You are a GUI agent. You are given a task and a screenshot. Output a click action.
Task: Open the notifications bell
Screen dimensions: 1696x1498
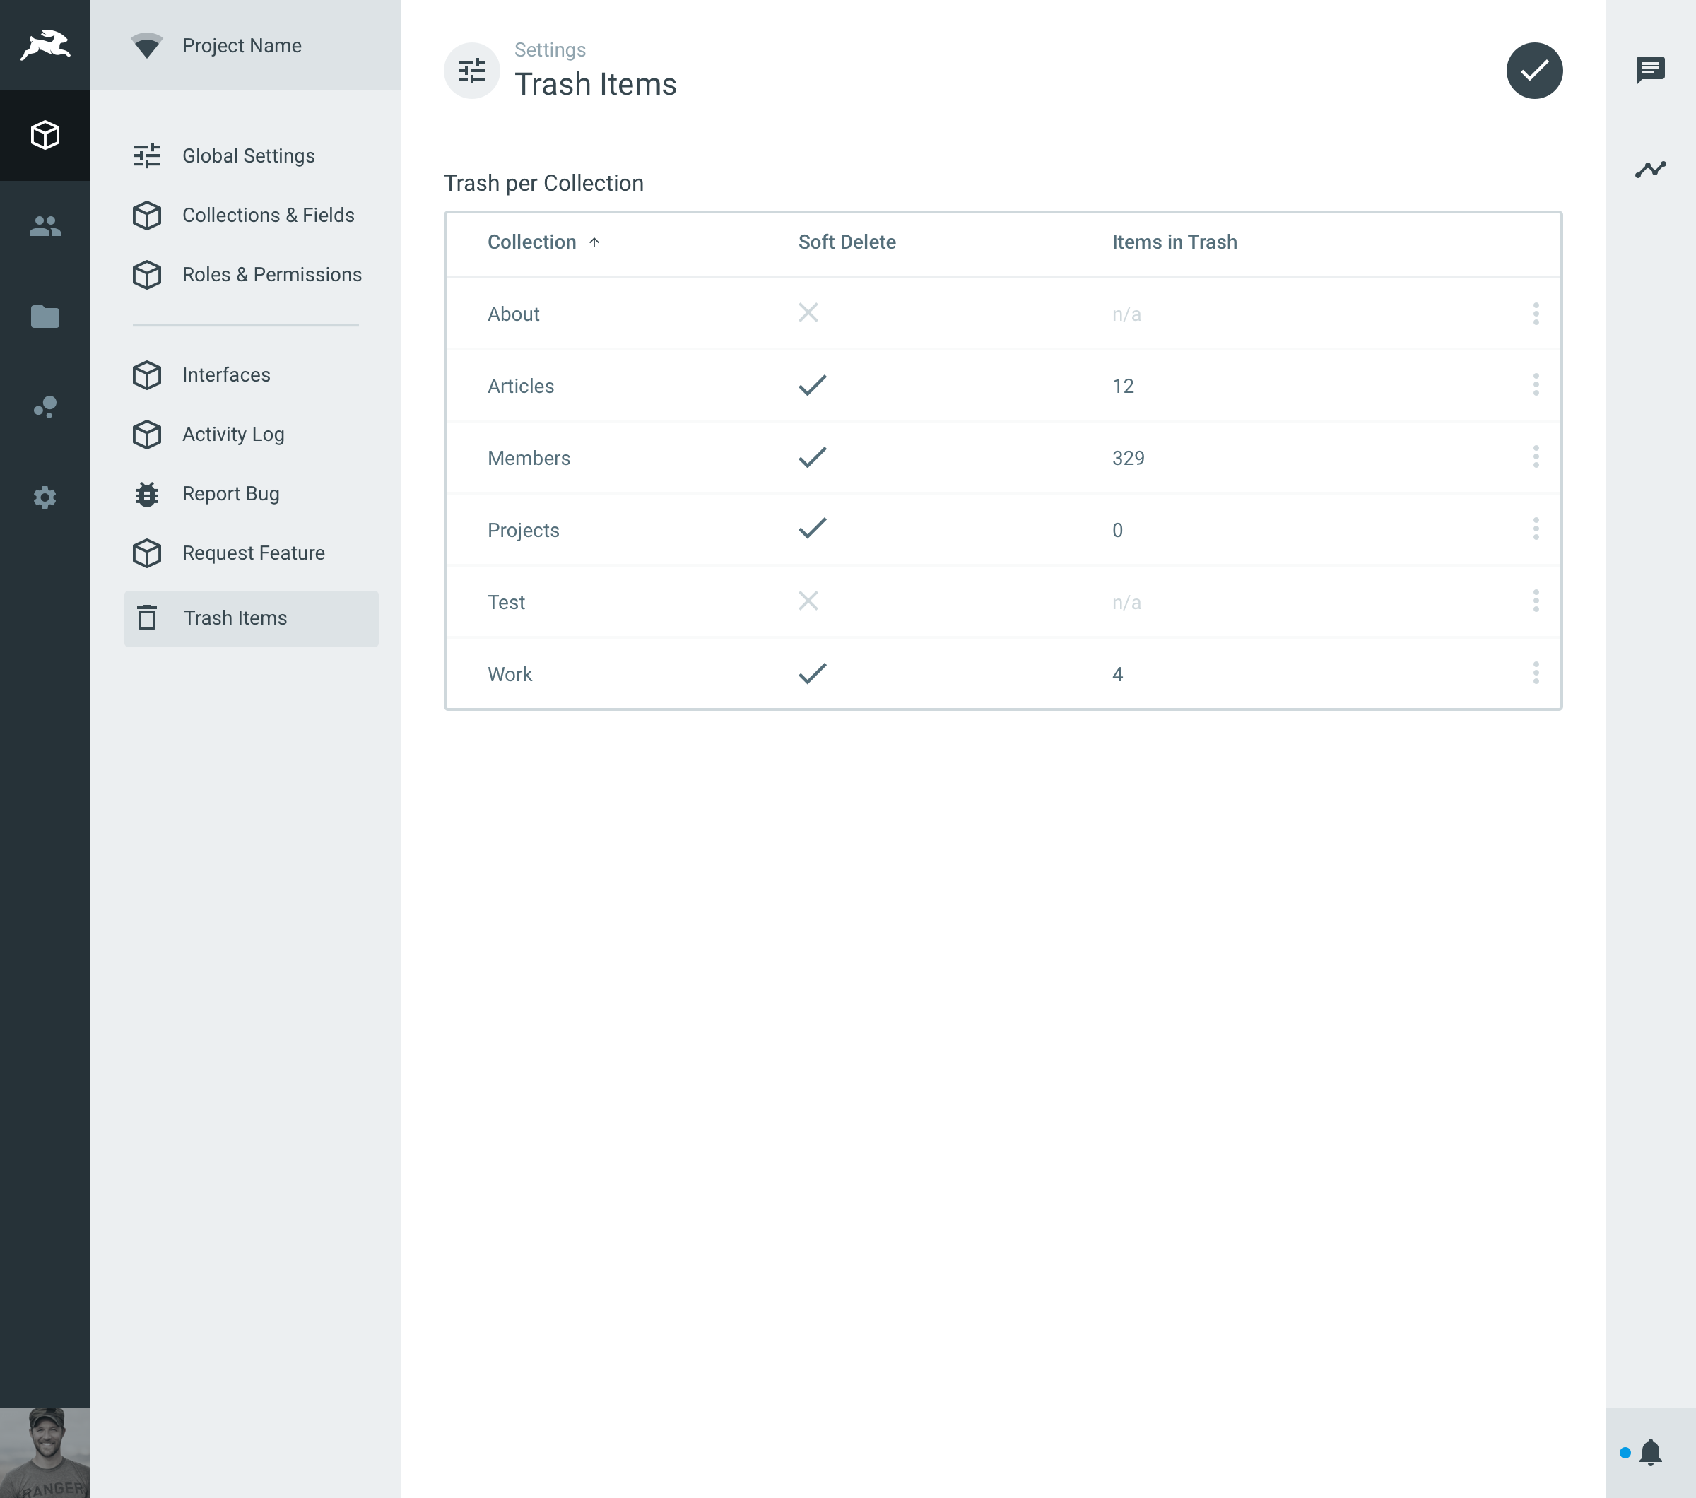point(1651,1453)
